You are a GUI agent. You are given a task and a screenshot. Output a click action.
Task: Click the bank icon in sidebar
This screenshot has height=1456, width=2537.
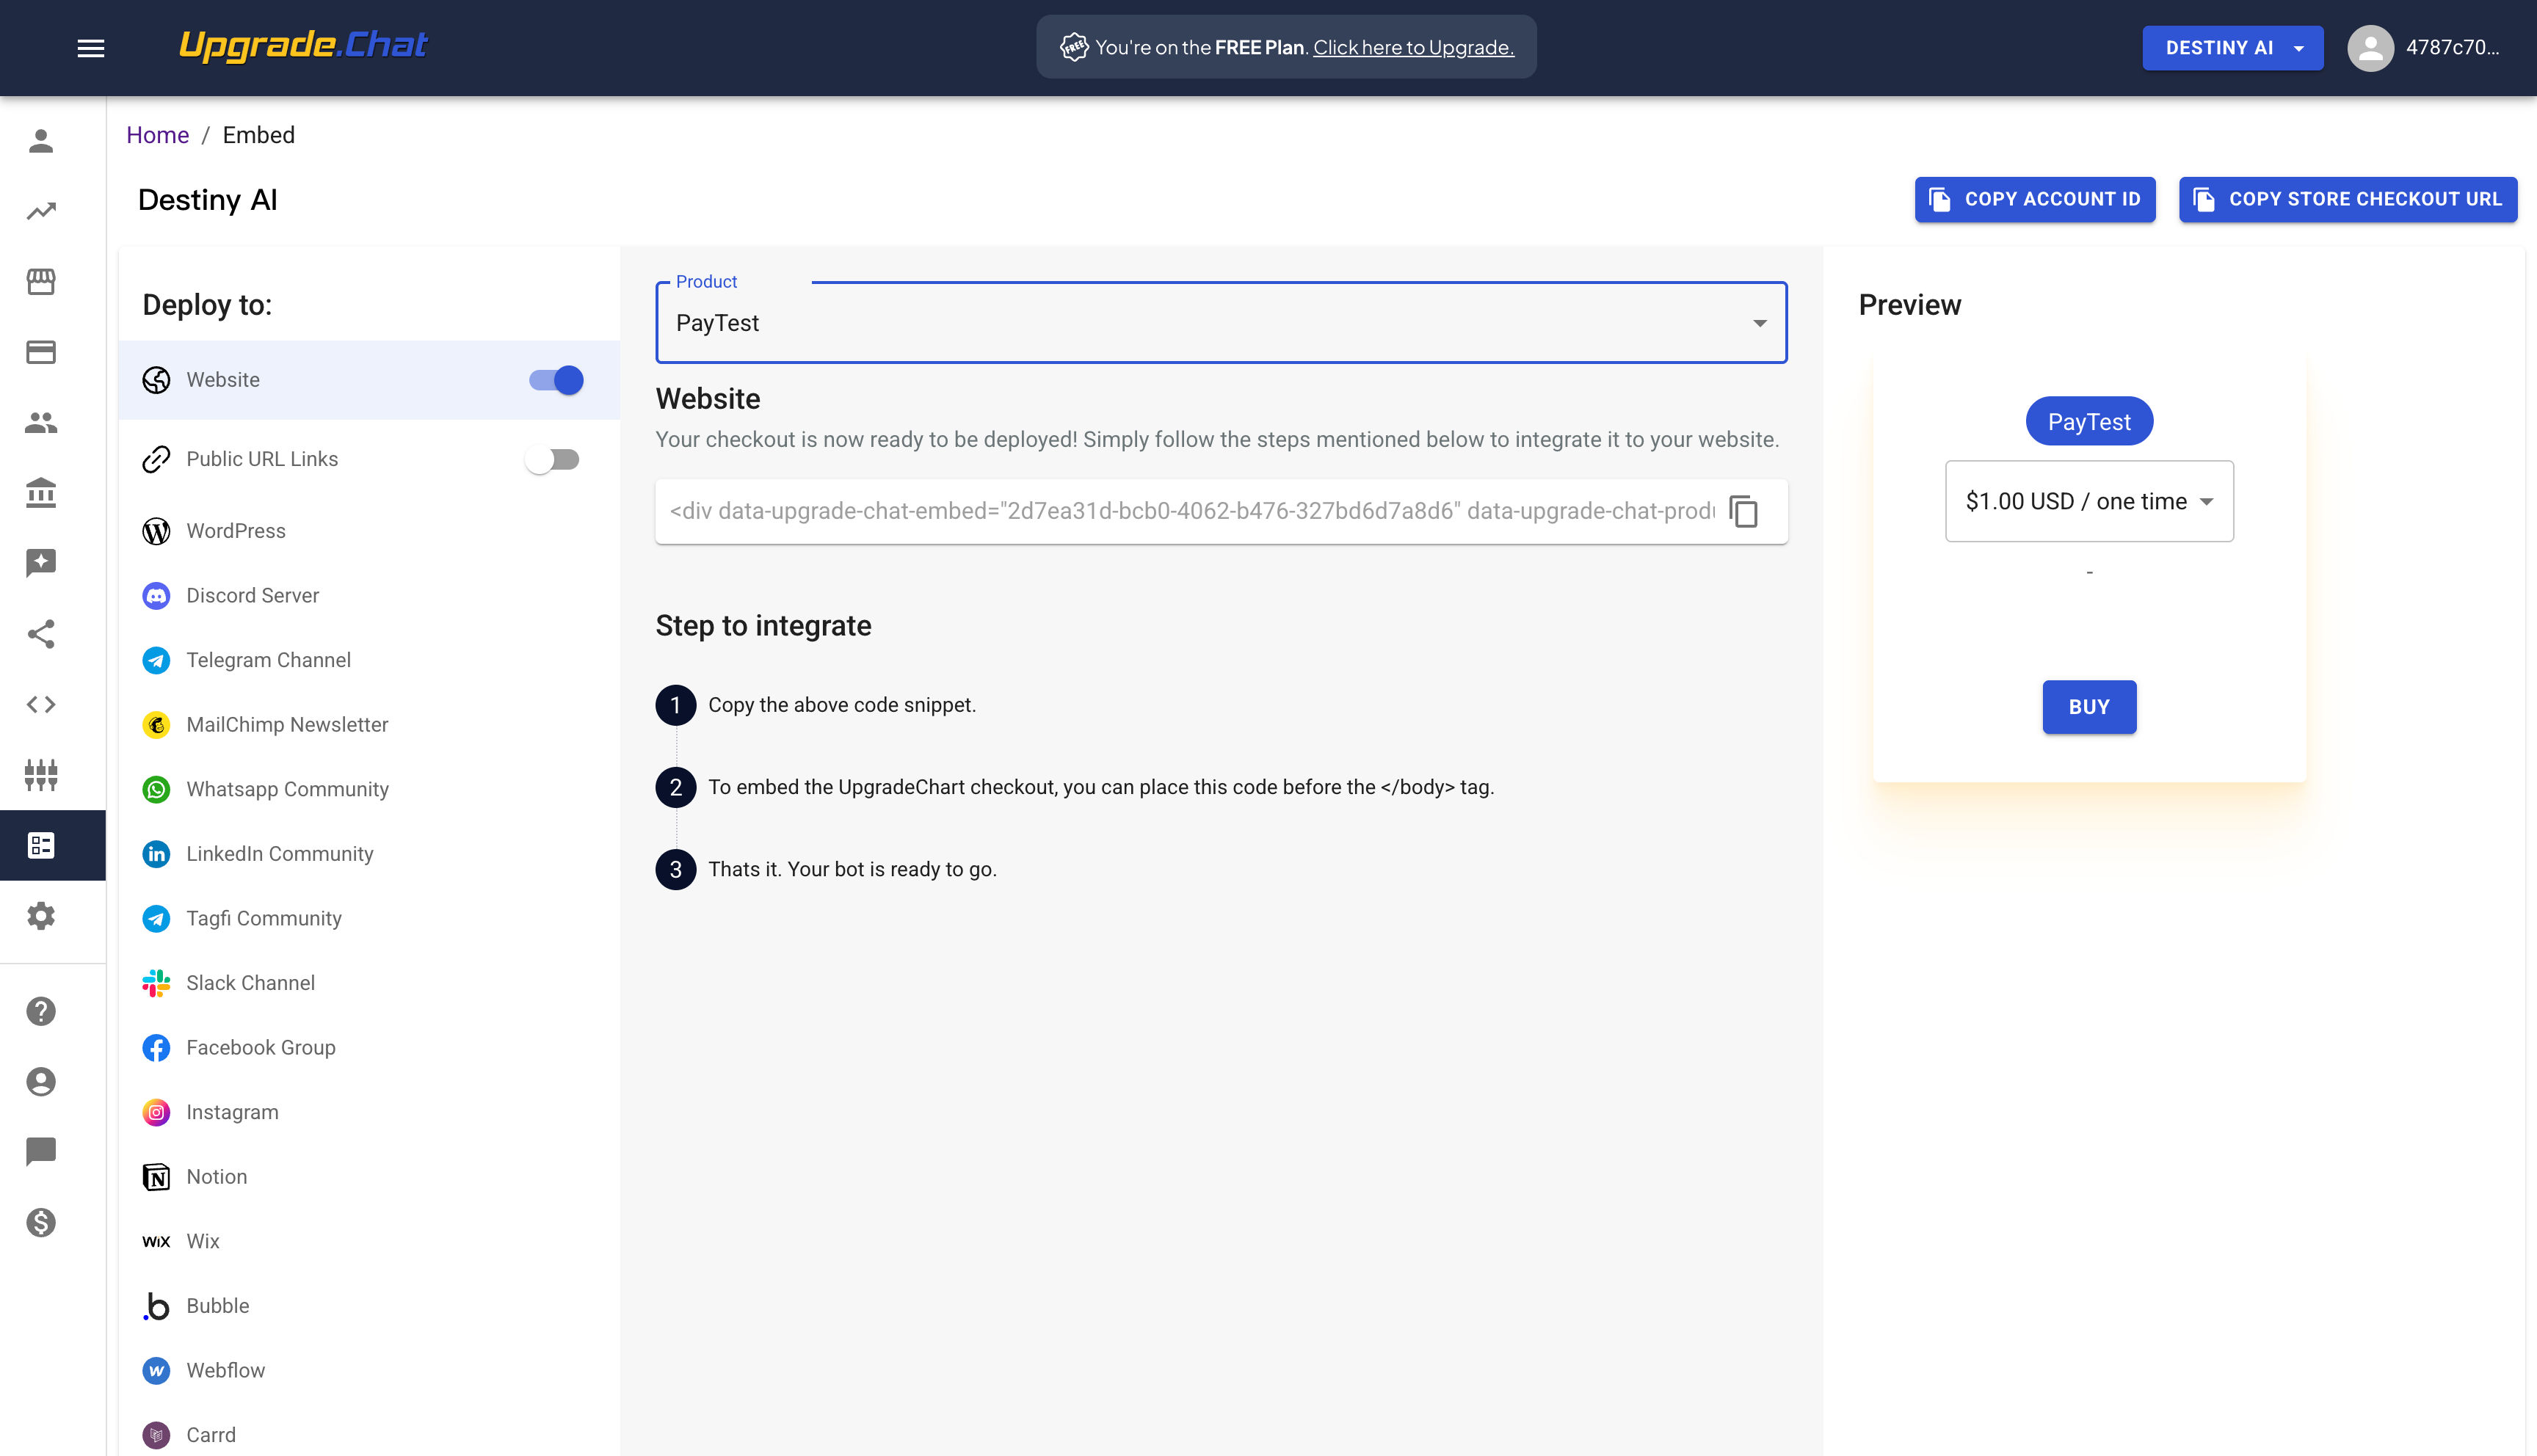pyautogui.click(x=41, y=493)
